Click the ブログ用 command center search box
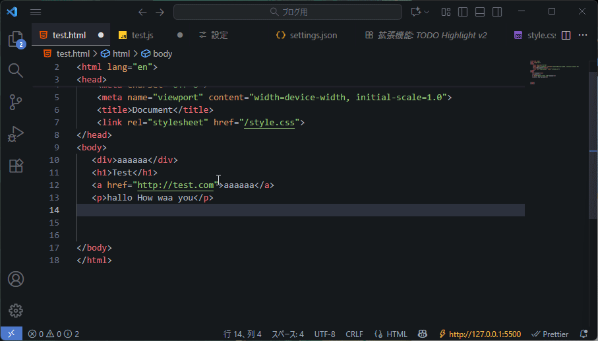Screen dimensions: 598x341 (288, 12)
